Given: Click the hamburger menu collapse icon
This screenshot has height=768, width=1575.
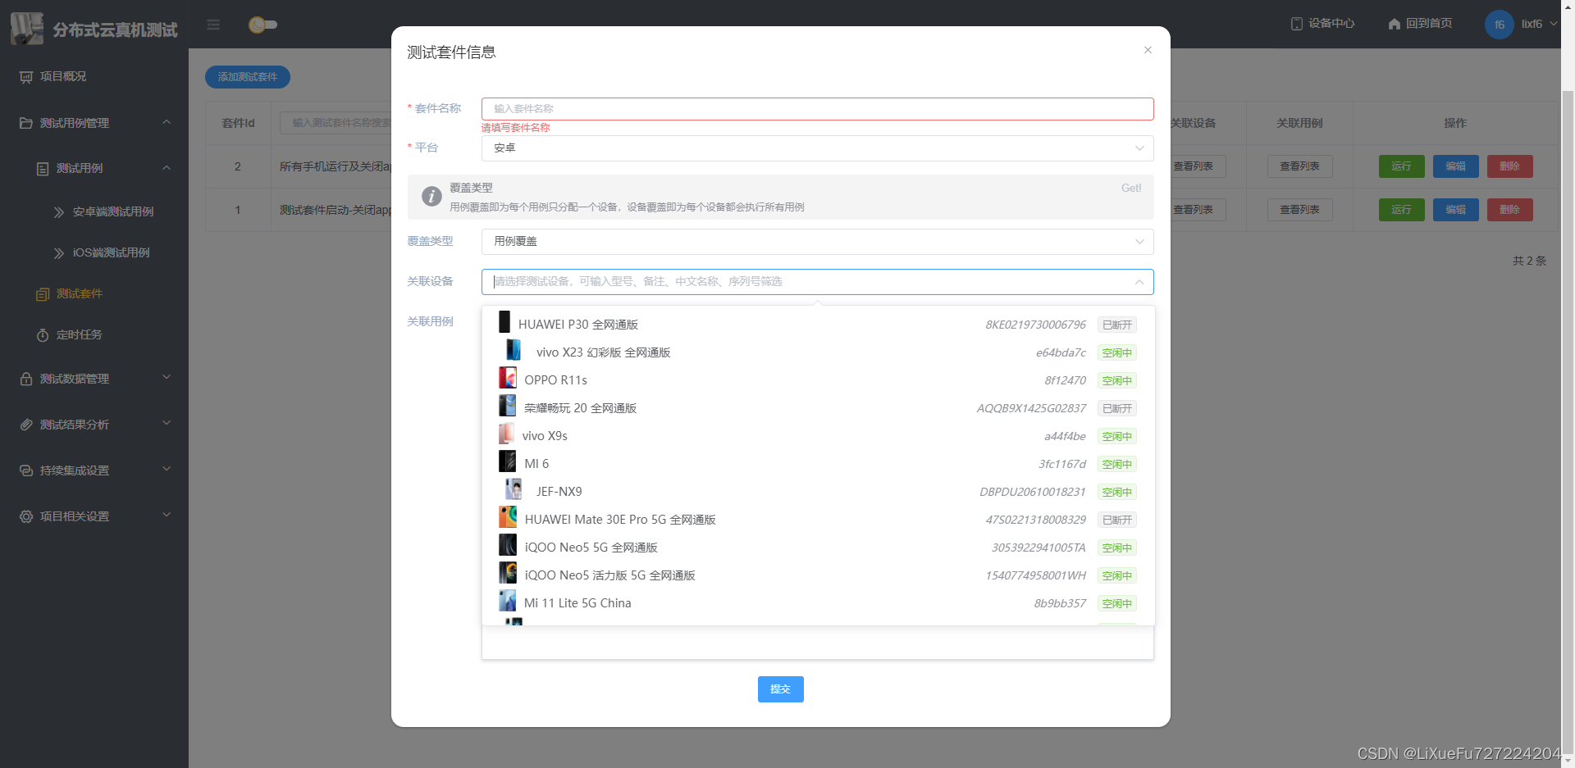Looking at the screenshot, I should click(x=213, y=25).
